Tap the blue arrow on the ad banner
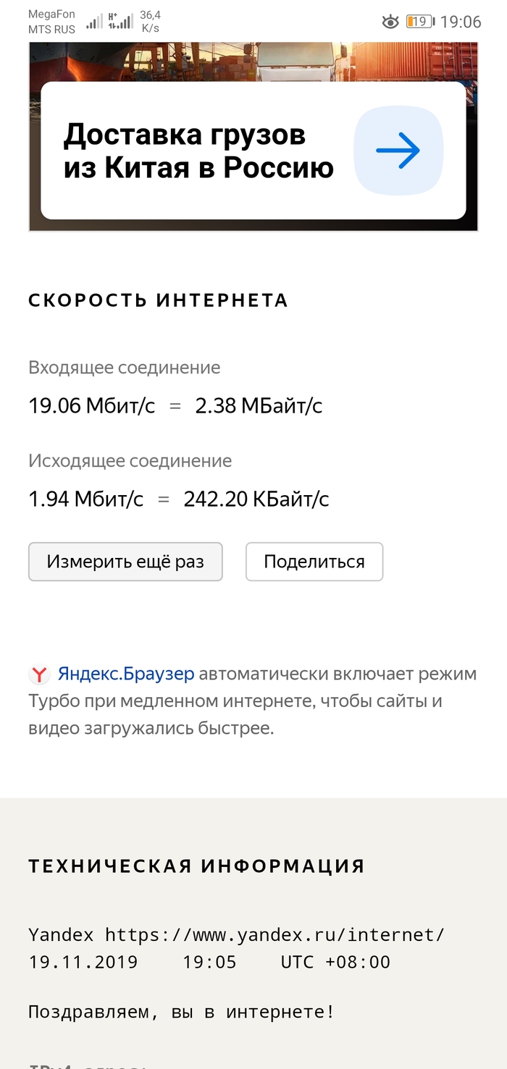Viewport: 507px width, 1069px height. [398, 151]
